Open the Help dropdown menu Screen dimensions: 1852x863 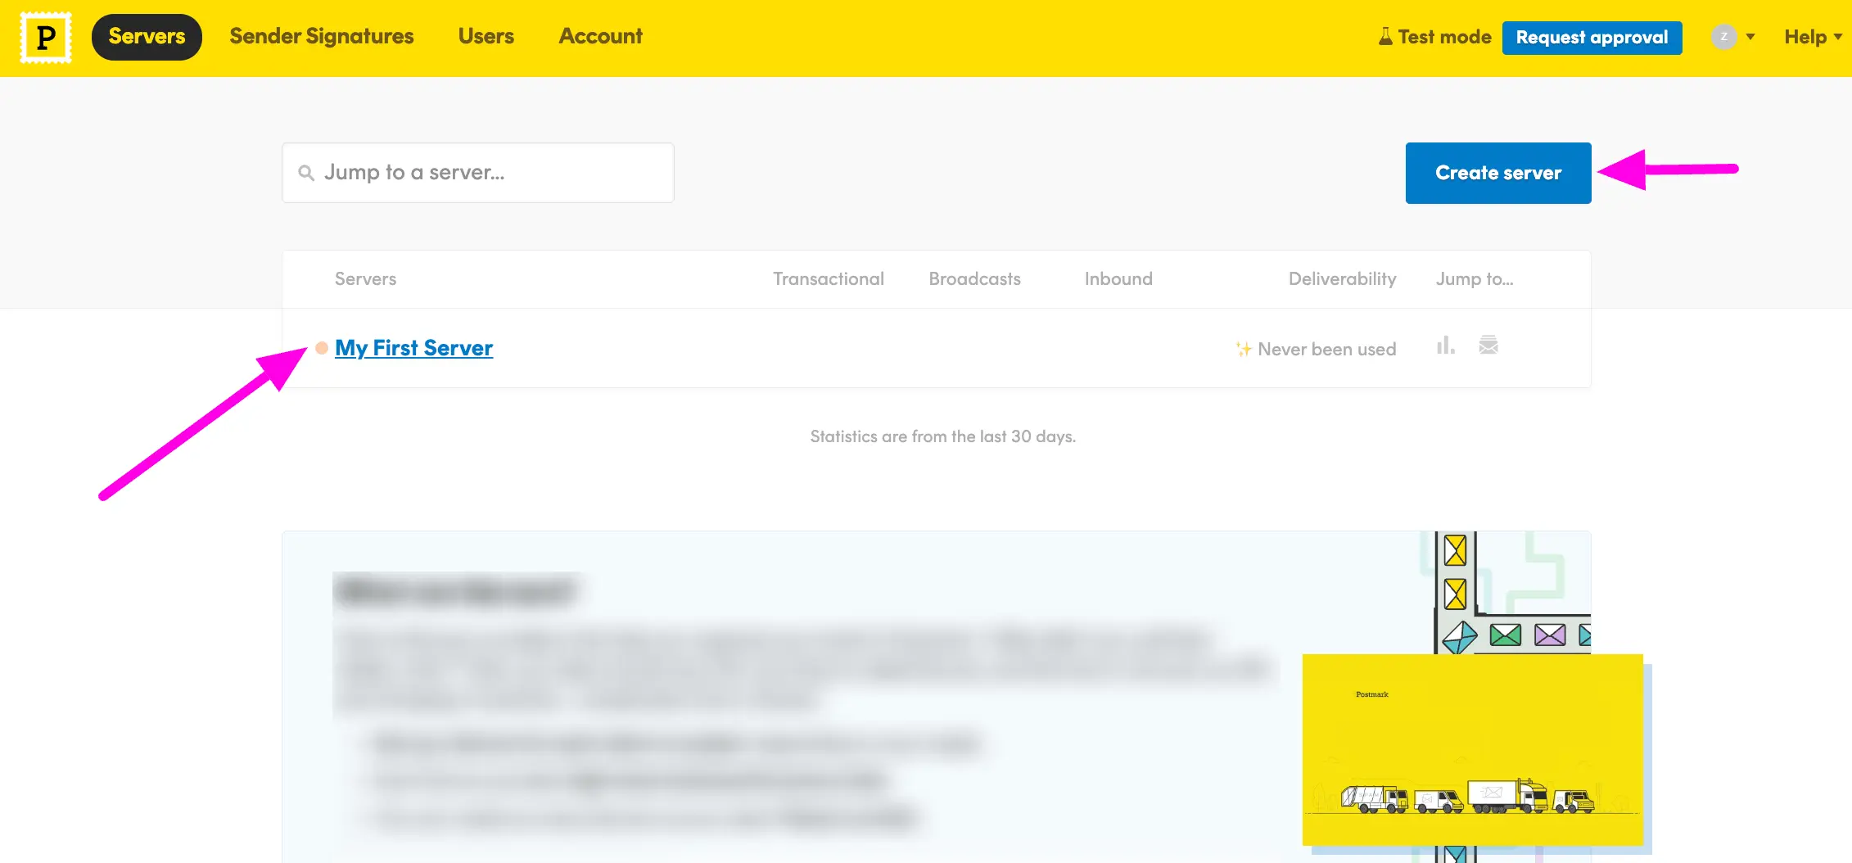(1814, 37)
